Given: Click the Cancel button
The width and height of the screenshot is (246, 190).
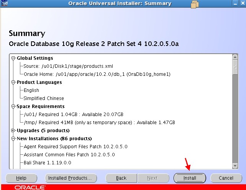Looking at the screenshot, I should 226,178.
